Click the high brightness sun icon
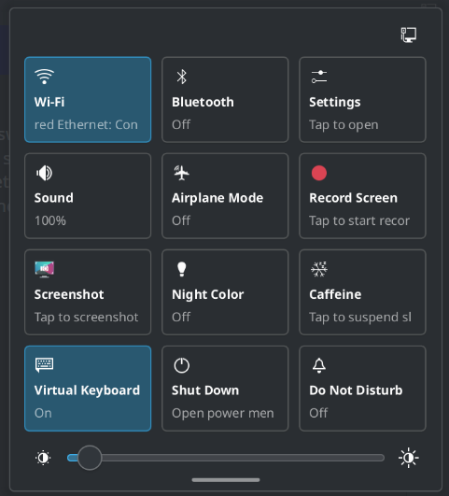 pyautogui.click(x=409, y=458)
